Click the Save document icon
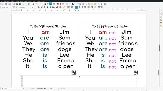This screenshot has width=163, height=91. (10, 4)
